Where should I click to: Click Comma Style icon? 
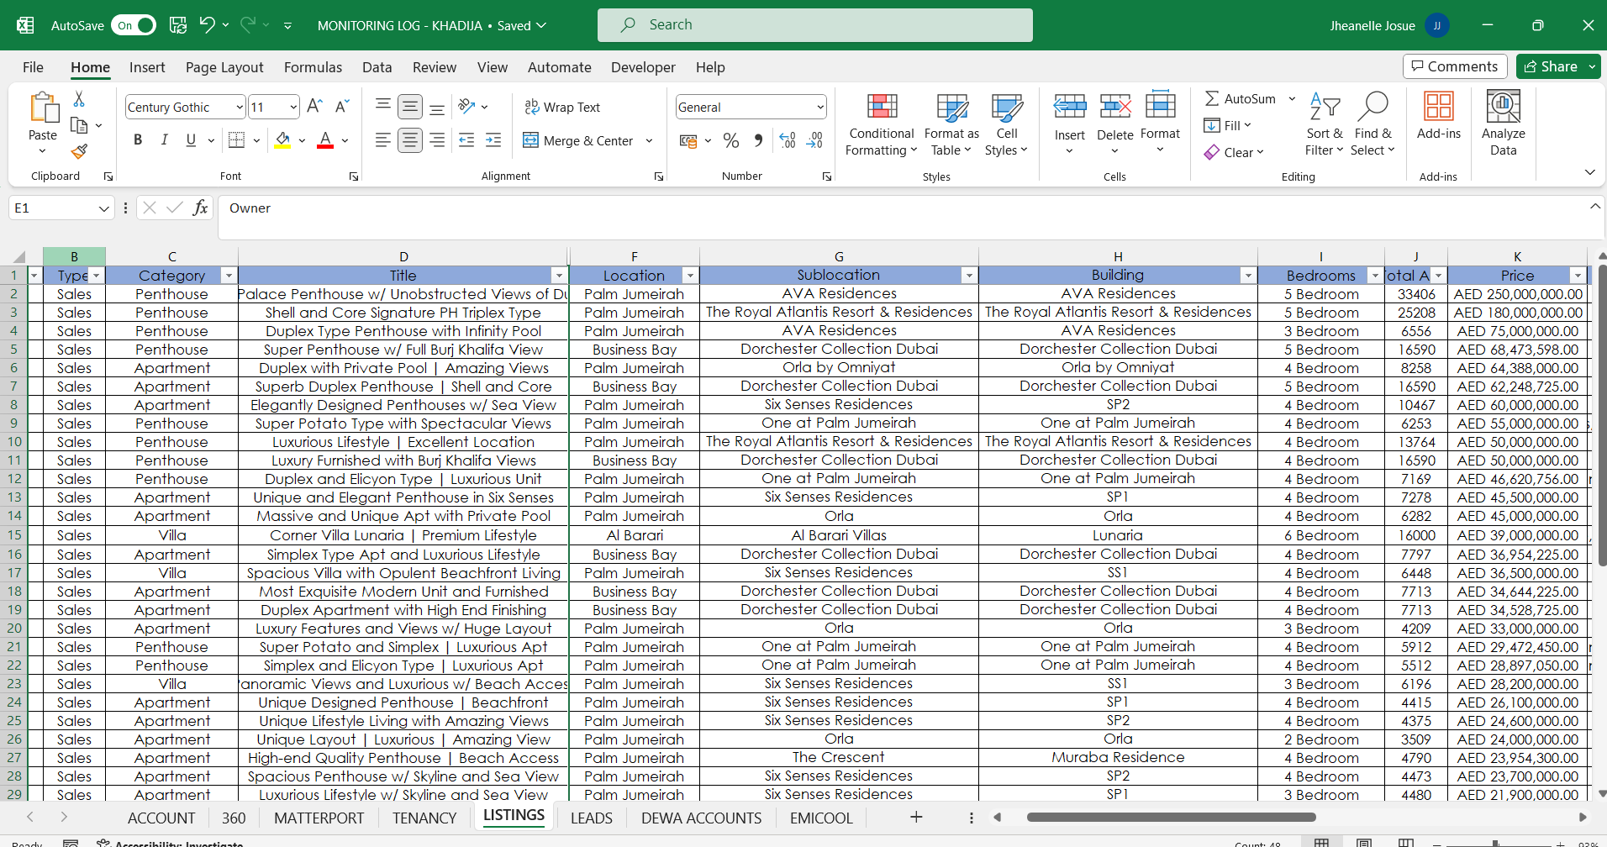point(758,140)
